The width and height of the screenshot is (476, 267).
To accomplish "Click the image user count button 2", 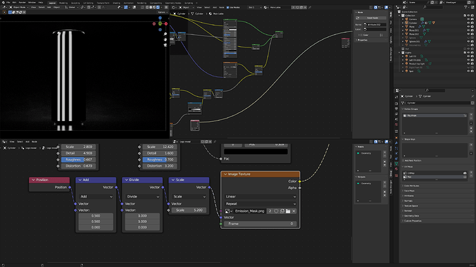I will click(270, 211).
